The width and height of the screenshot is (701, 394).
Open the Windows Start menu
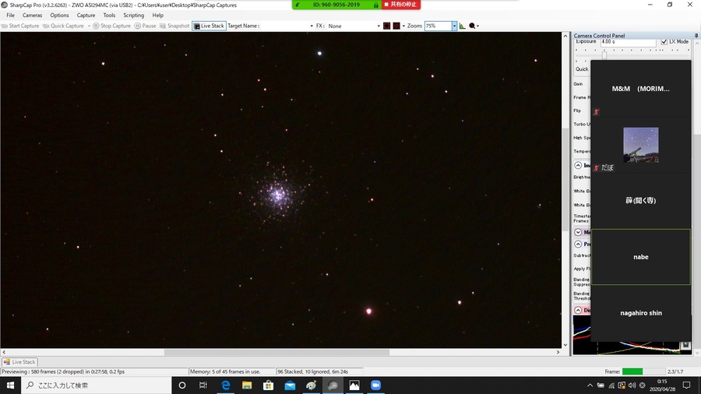click(10, 385)
